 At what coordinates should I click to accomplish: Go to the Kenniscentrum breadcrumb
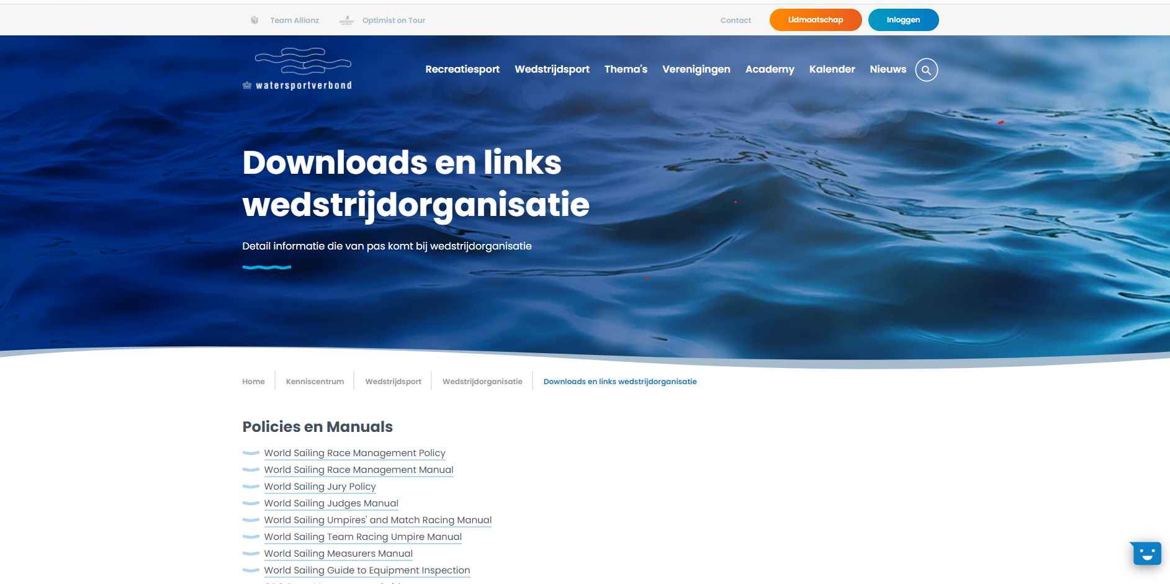[x=315, y=382]
